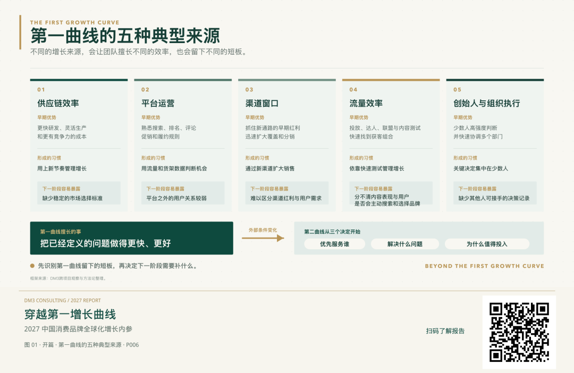
Task: Click the 优先服务谁 pill
Action: pos(335,244)
